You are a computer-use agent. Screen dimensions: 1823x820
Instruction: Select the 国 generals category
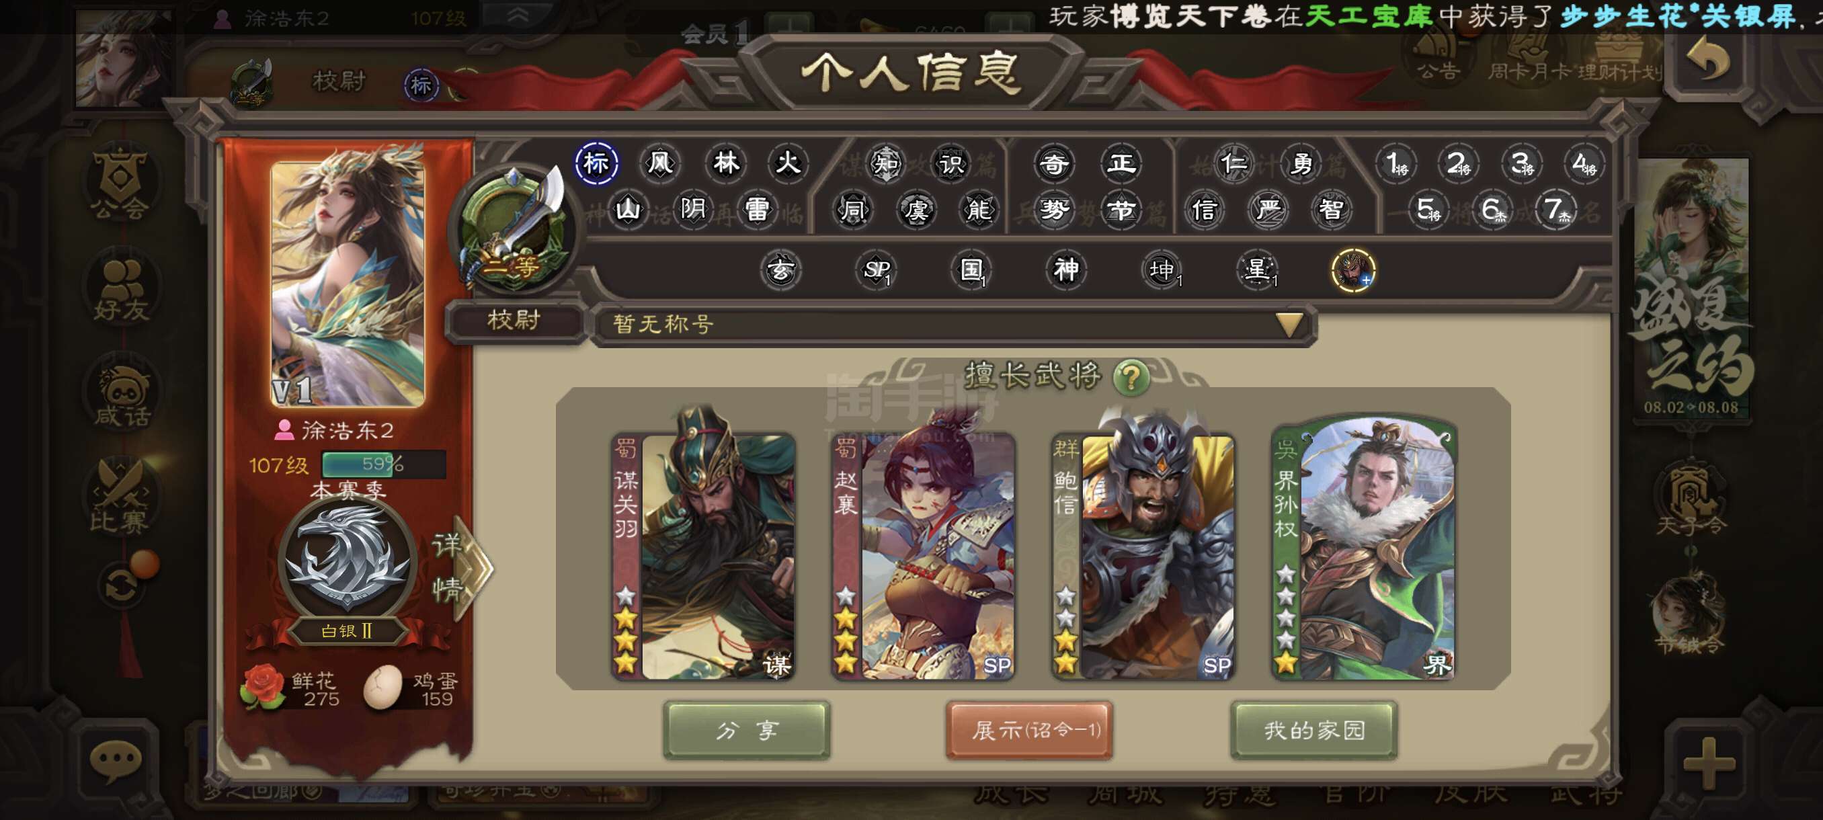(x=971, y=270)
